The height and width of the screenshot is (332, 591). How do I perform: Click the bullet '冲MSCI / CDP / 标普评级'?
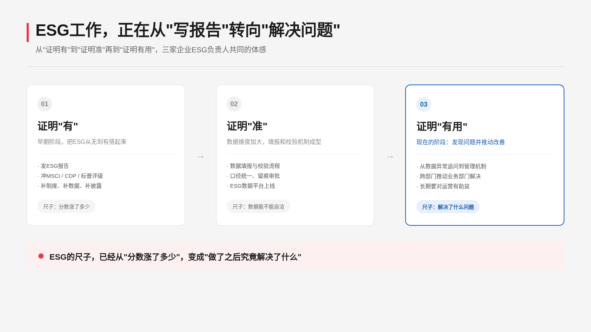tap(70, 176)
